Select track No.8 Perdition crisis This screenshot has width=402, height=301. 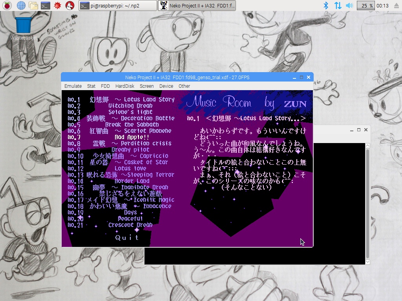pos(119,143)
